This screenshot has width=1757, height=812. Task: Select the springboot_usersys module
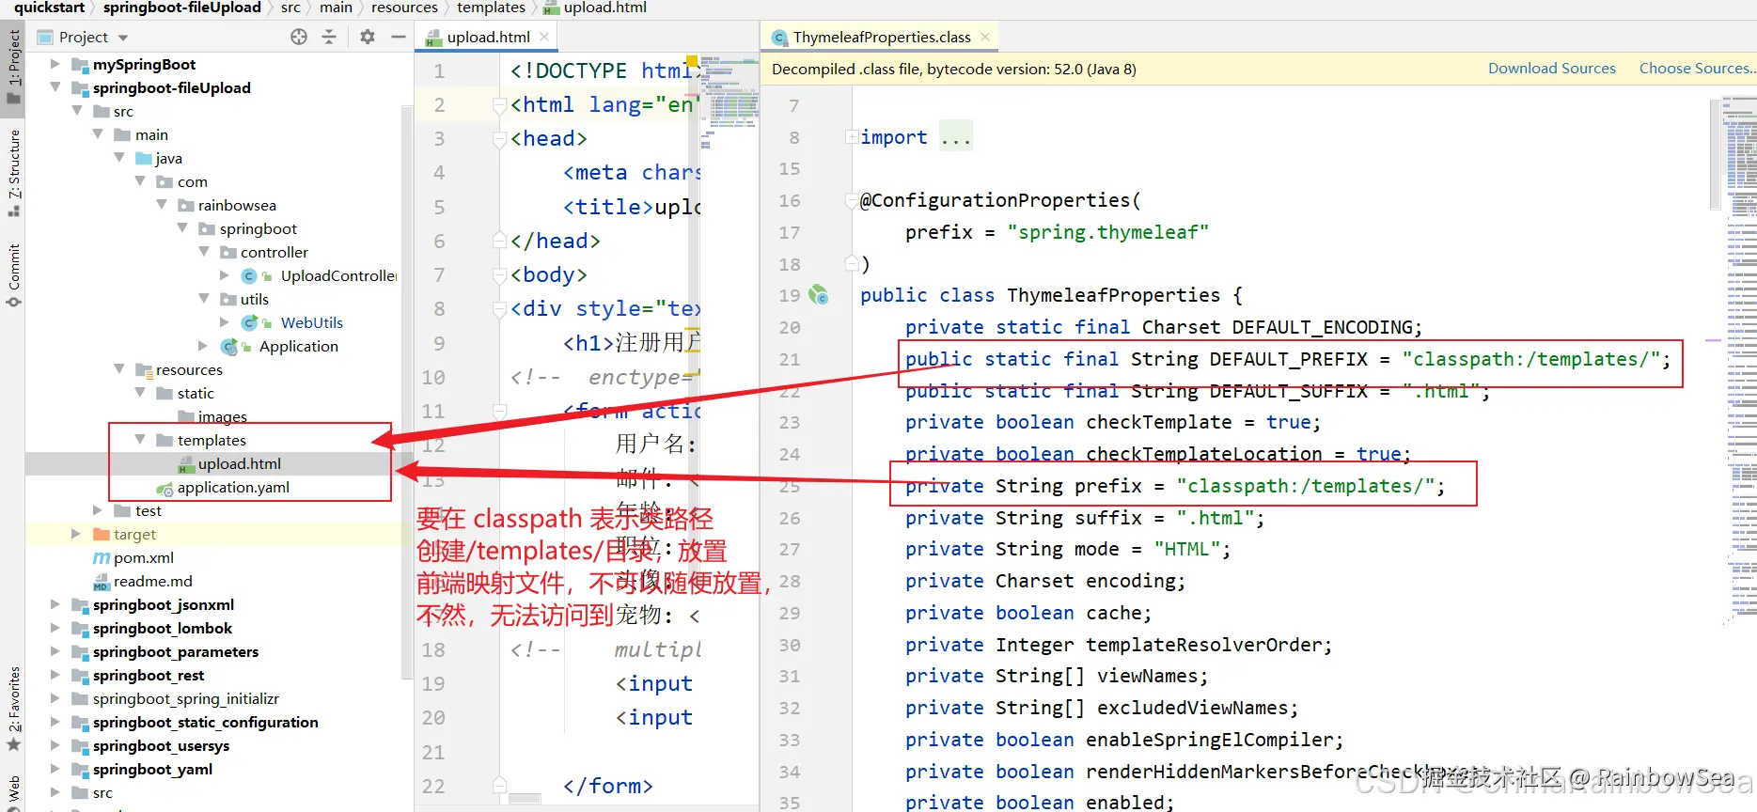pos(161,746)
